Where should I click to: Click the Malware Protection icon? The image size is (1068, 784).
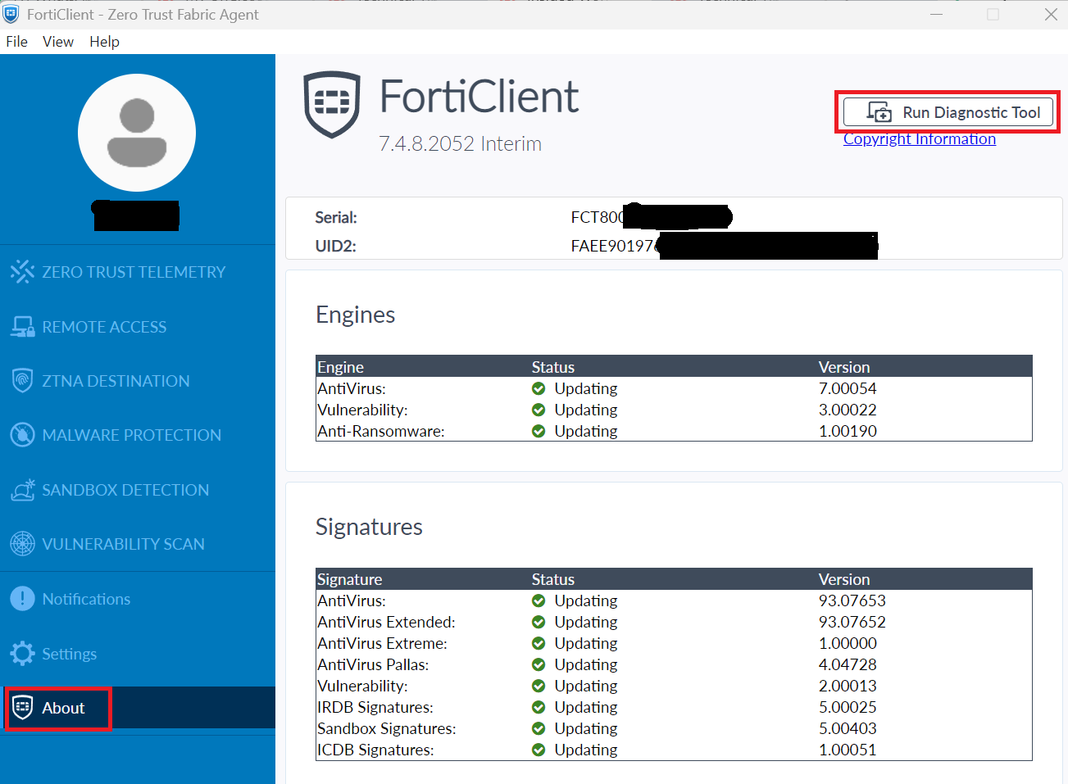pyautogui.click(x=22, y=435)
